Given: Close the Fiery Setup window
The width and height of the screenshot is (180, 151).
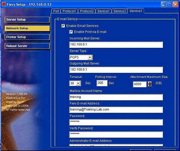Looking at the screenshot, I should tap(175, 4).
